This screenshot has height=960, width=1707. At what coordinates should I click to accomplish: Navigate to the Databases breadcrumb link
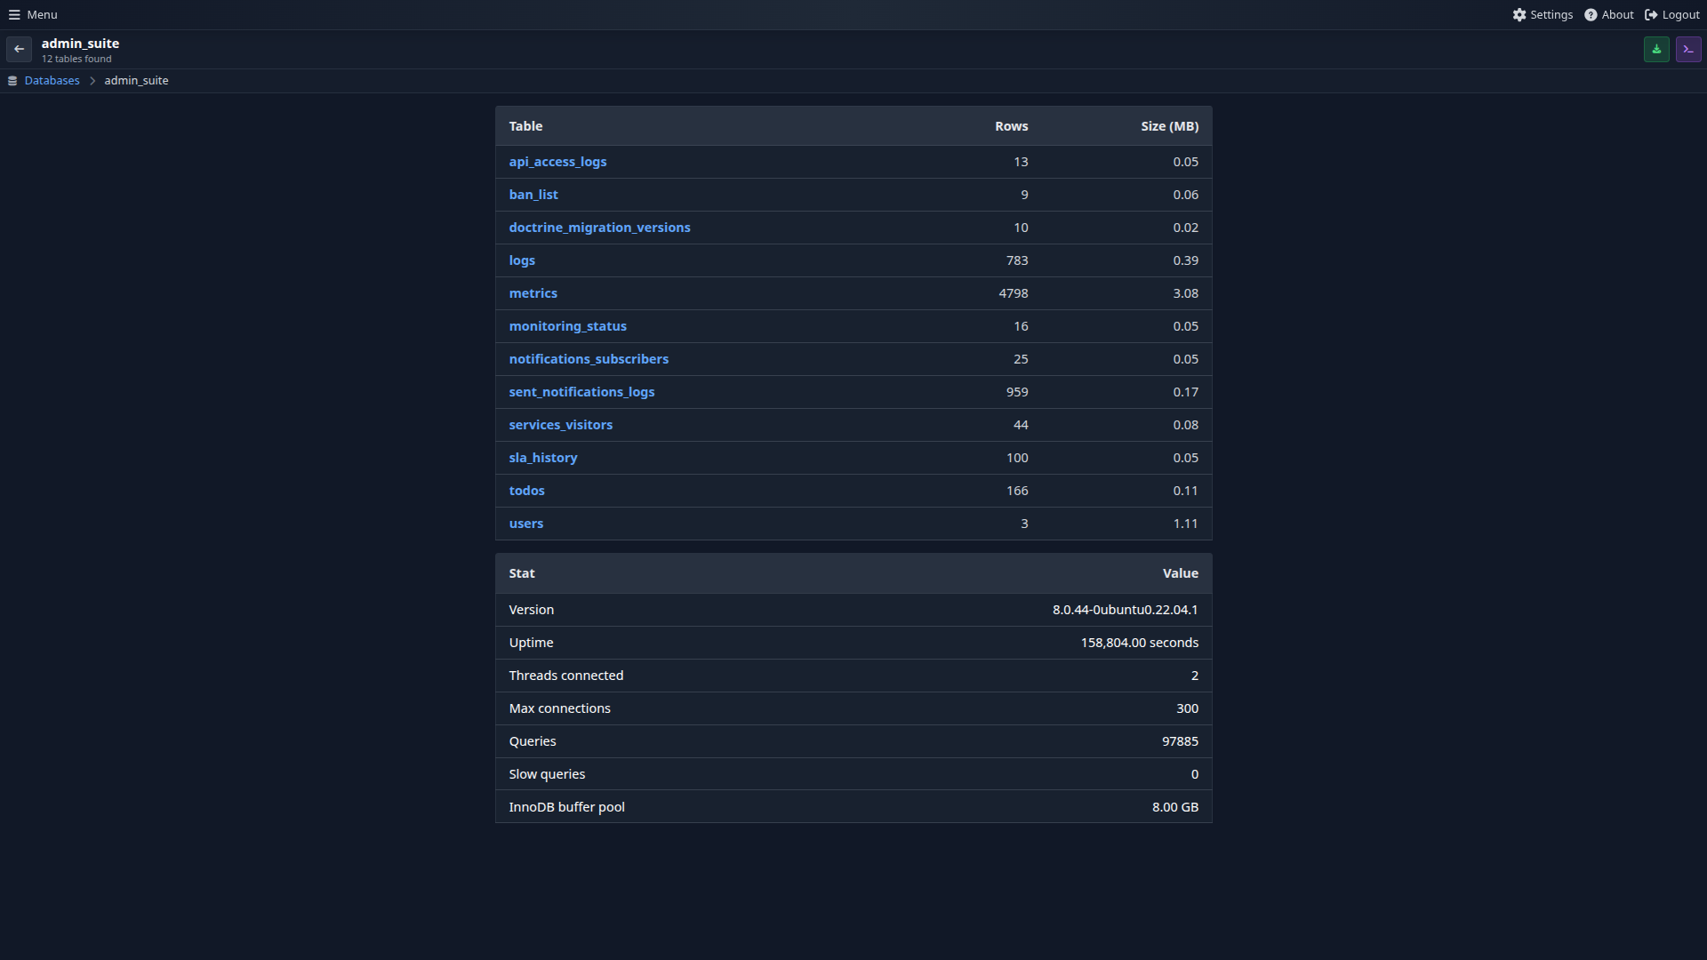pyautogui.click(x=52, y=80)
